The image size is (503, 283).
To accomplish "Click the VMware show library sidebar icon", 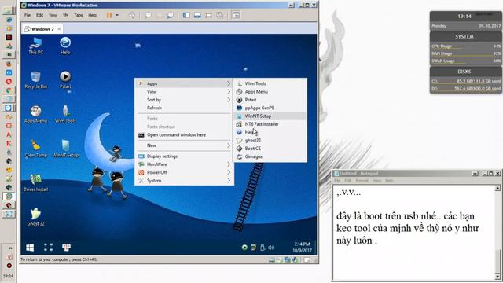I will pos(186,15).
